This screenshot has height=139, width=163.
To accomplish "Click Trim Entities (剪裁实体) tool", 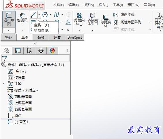I will coord(79,19).
